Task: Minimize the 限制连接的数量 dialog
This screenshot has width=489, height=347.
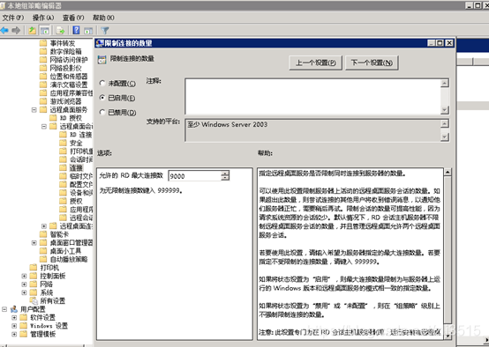Action: pos(432,43)
